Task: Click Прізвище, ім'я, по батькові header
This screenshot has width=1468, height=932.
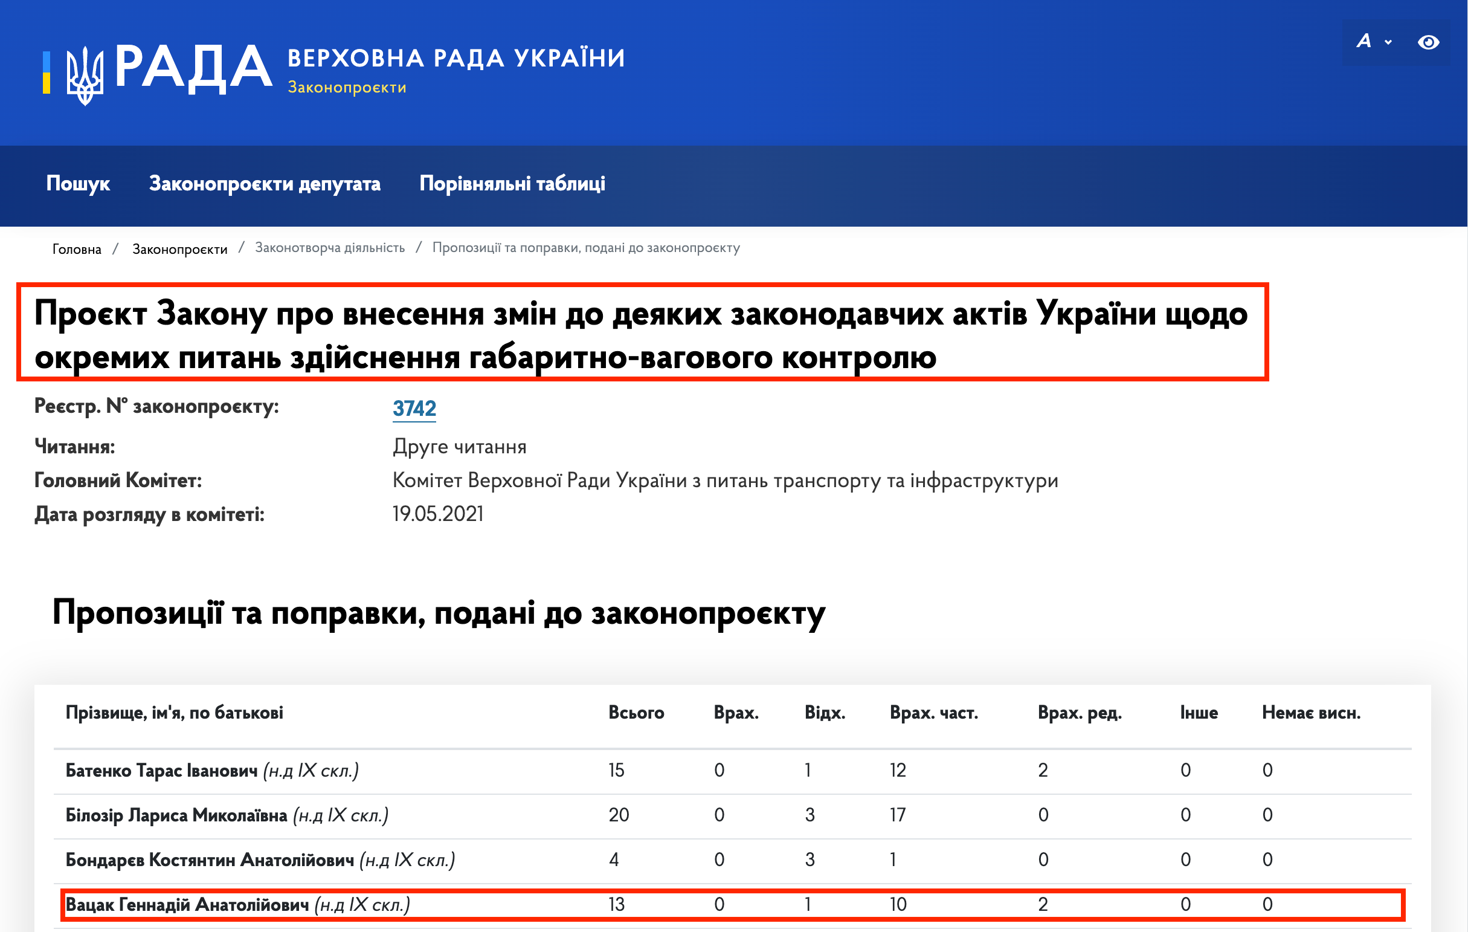Action: (x=175, y=713)
